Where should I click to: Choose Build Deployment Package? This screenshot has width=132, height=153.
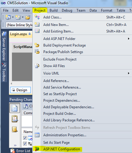(x=82, y=45)
